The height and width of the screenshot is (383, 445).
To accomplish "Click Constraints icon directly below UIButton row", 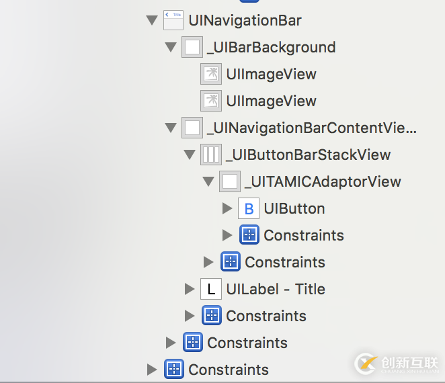I will [x=249, y=235].
